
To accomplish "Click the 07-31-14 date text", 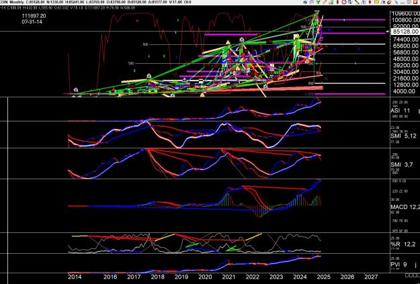I will (32, 22).
